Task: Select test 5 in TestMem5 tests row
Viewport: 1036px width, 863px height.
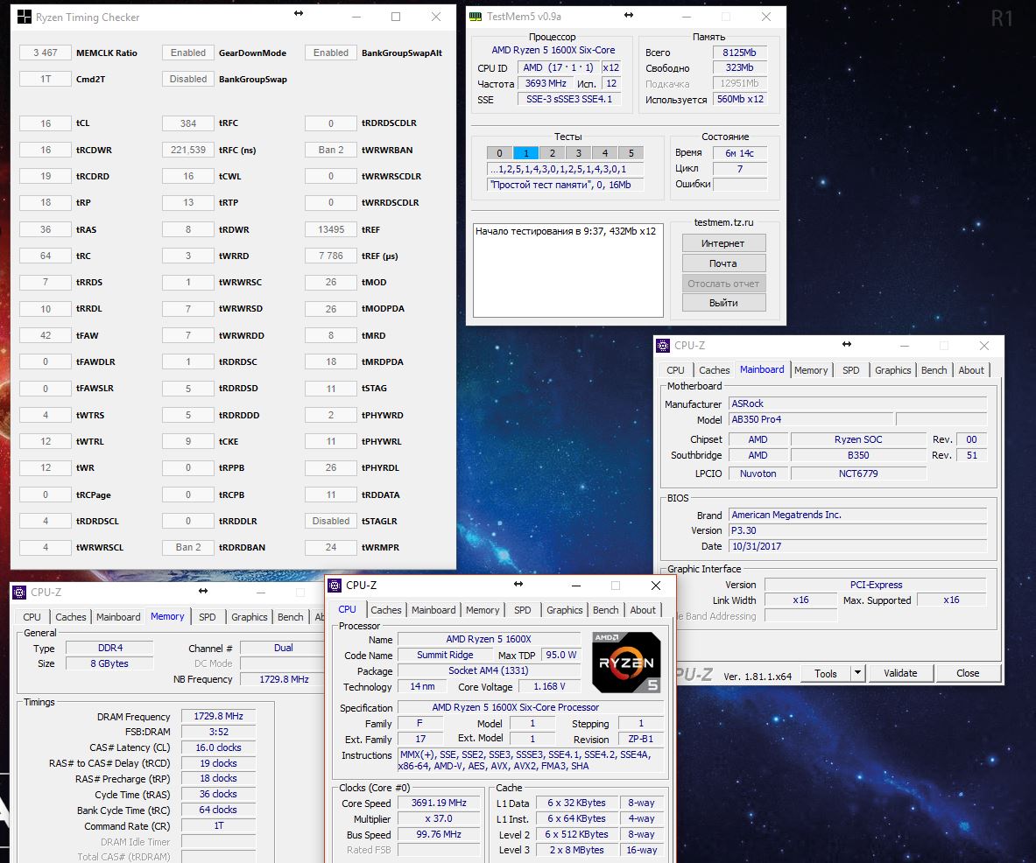Action: coord(631,153)
